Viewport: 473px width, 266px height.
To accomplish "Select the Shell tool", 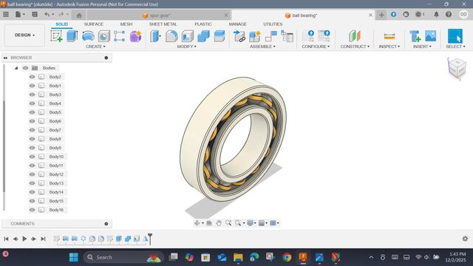I will tap(187, 36).
